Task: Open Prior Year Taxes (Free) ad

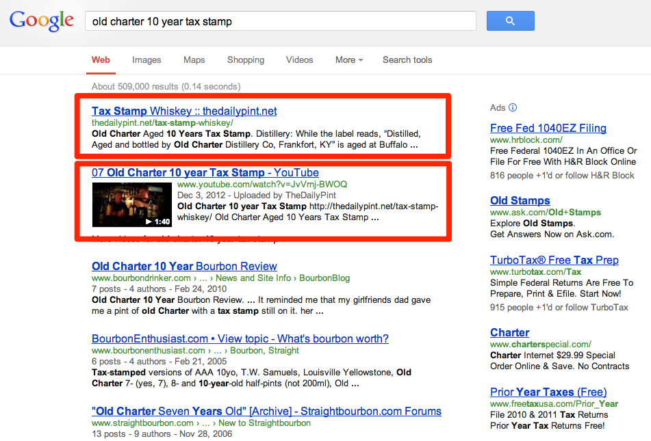Action: coord(548,392)
